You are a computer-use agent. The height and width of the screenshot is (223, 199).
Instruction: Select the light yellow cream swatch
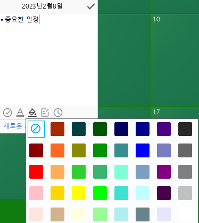[x=79, y=214]
